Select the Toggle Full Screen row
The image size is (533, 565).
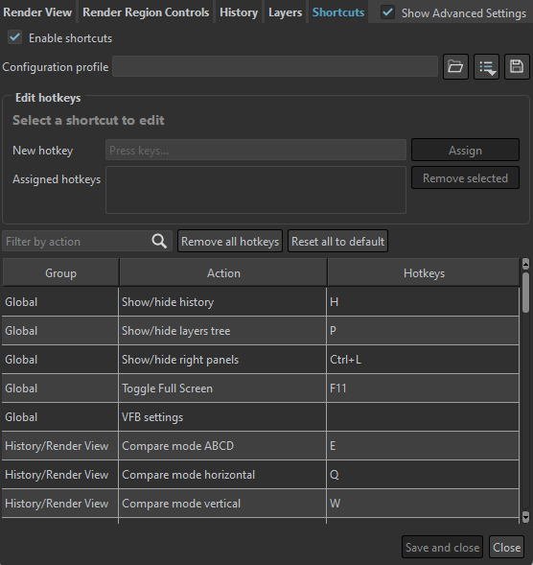pos(261,388)
